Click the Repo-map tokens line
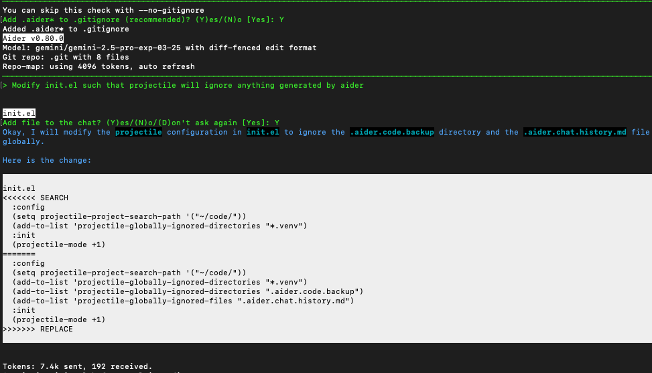This screenshot has height=373, width=652. 99,66
